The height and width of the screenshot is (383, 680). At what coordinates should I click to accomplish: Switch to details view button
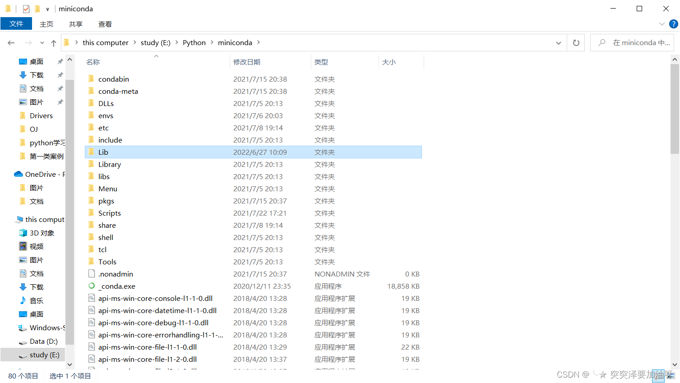click(x=658, y=375)
